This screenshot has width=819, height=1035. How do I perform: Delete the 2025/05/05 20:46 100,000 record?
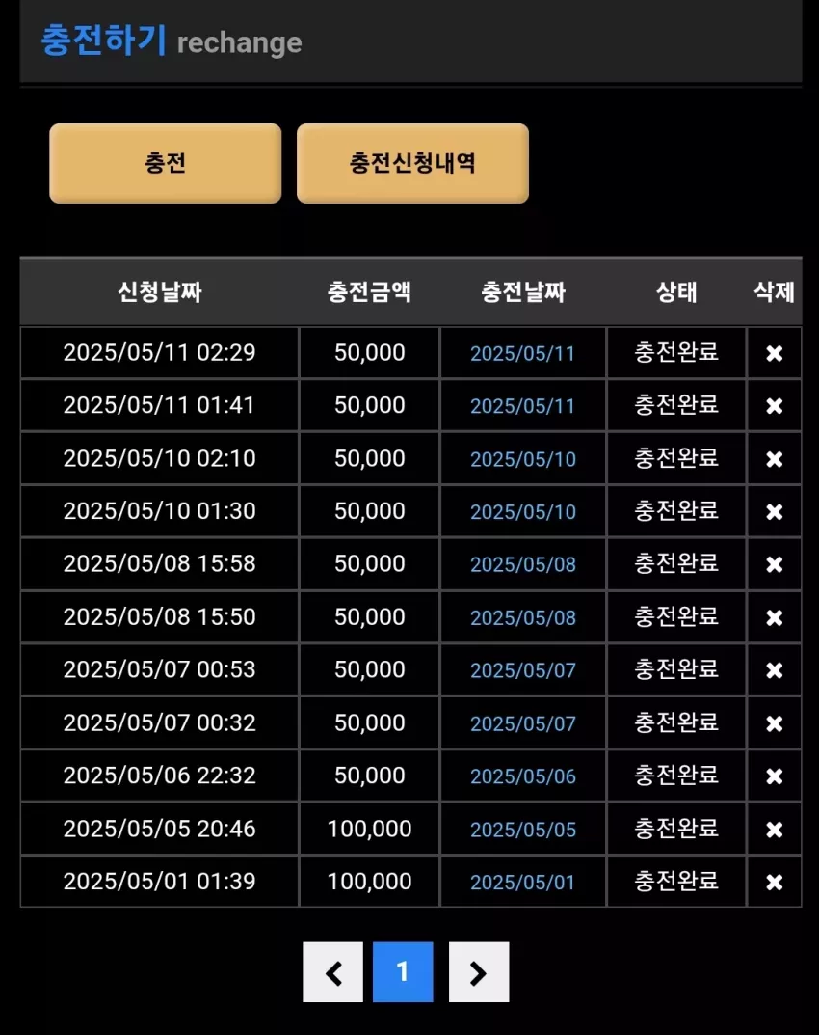774,829
